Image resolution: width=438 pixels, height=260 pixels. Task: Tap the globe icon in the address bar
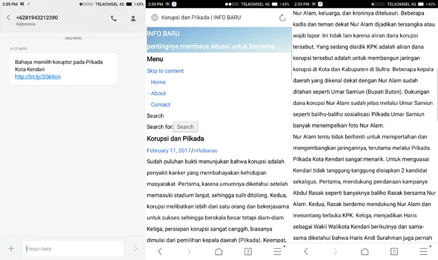point(154,18)
